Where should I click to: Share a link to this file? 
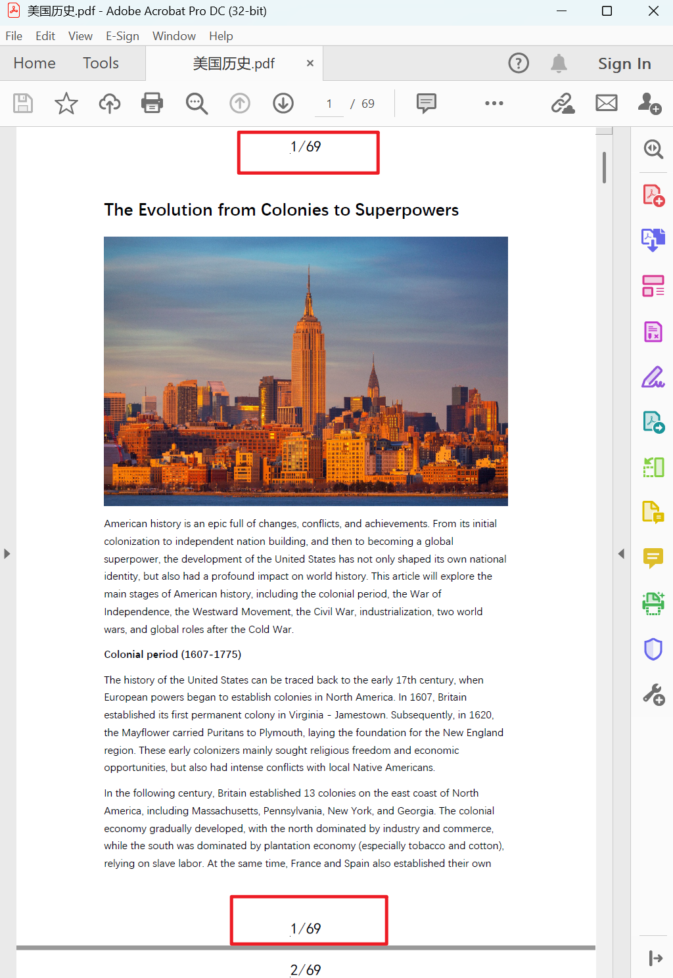pyautogui.click(x=563, y=103)
